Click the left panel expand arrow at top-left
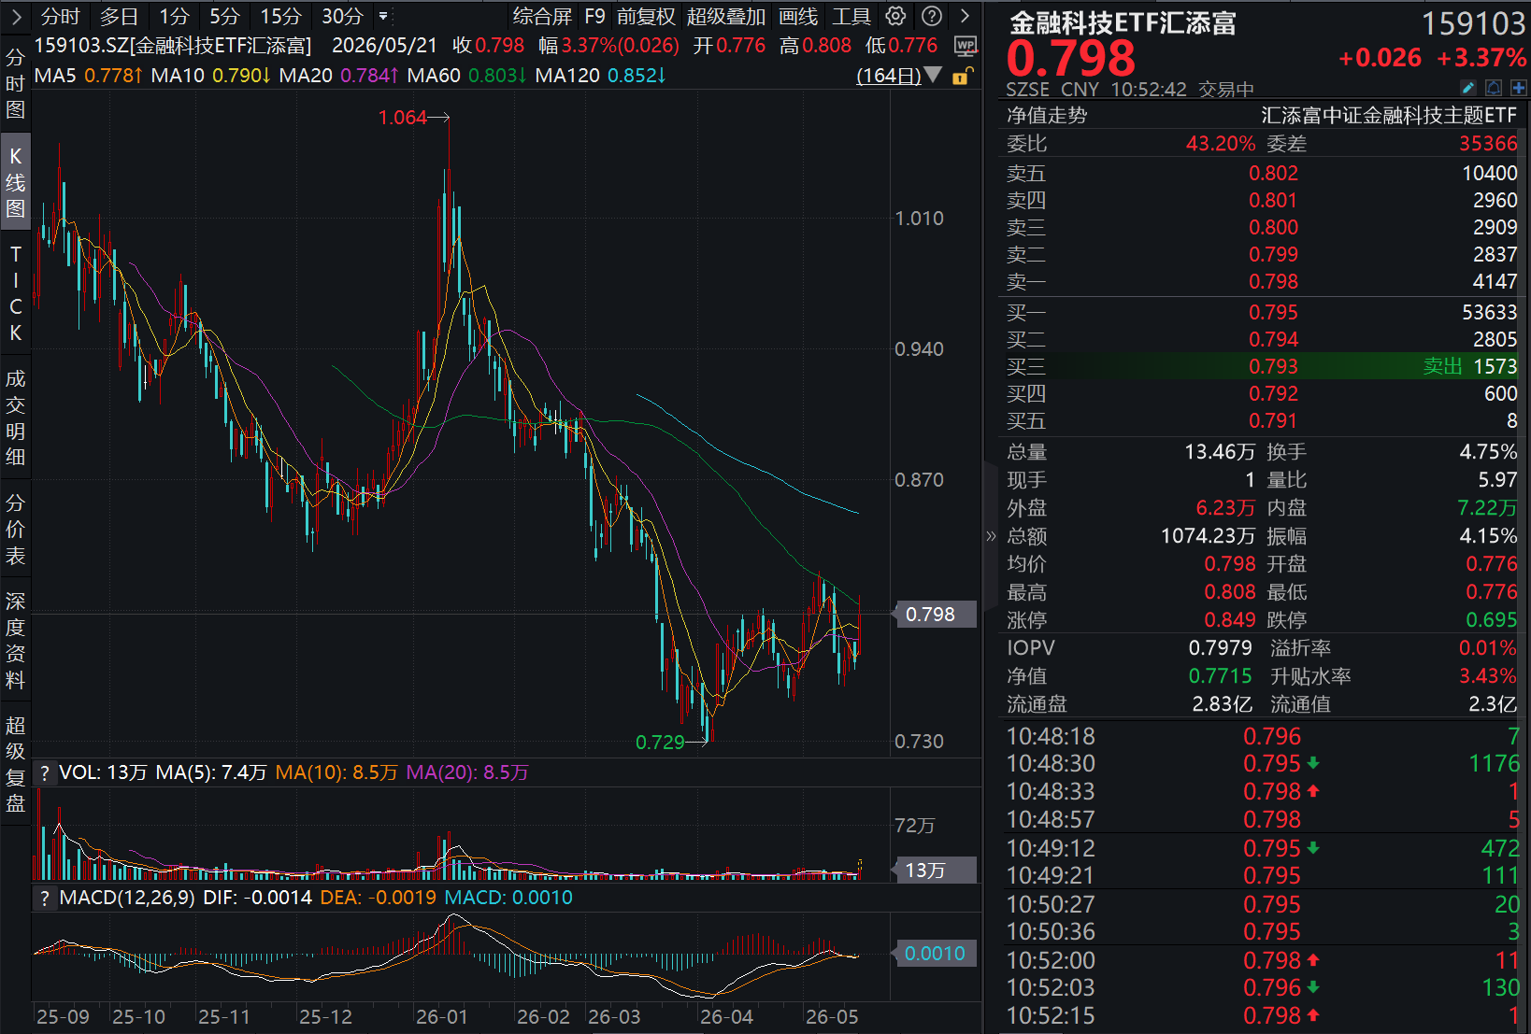The width and height of the screenshot is (1531, 1034). click(16, 16)
